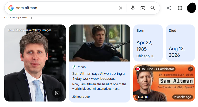Click the '20 hours ago' timestamp
Screen dimensions: 198x107
pyautogui.click(x=81, y=97)
